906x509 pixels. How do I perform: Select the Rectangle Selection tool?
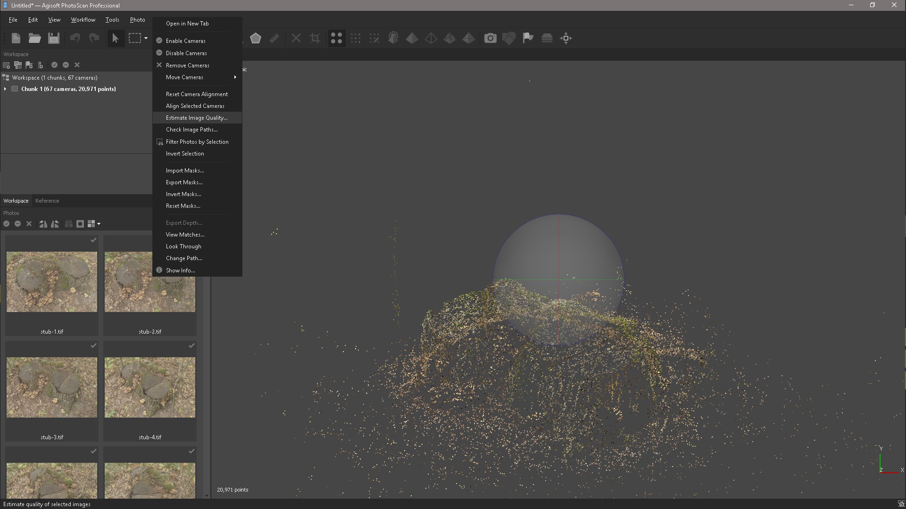click(135, 38)
